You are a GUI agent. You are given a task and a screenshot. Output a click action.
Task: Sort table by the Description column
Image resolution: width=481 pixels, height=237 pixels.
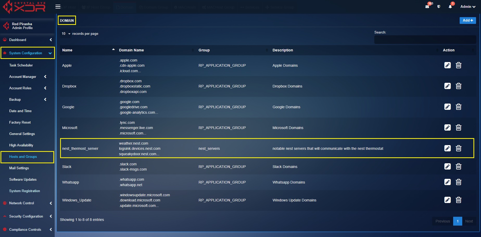click(x=355, y=50)
